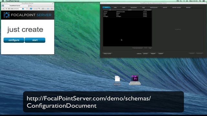
Task: Switch to the search tab
Action: pos(165,7)
